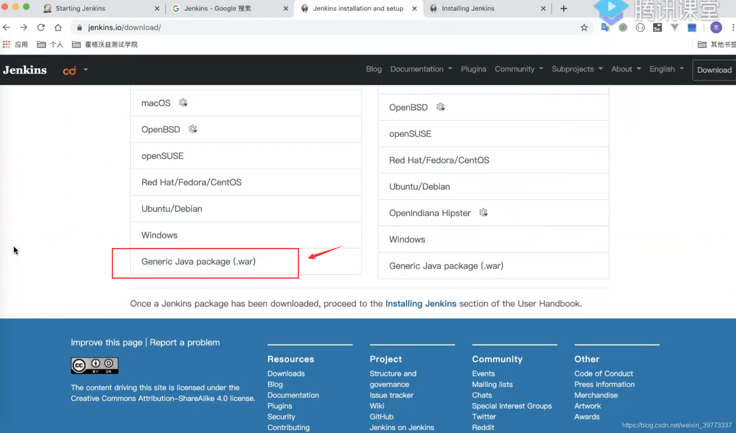Open Press information footer link
The height and width of the screenshot is (433, 736).
[x=604, y=385]
